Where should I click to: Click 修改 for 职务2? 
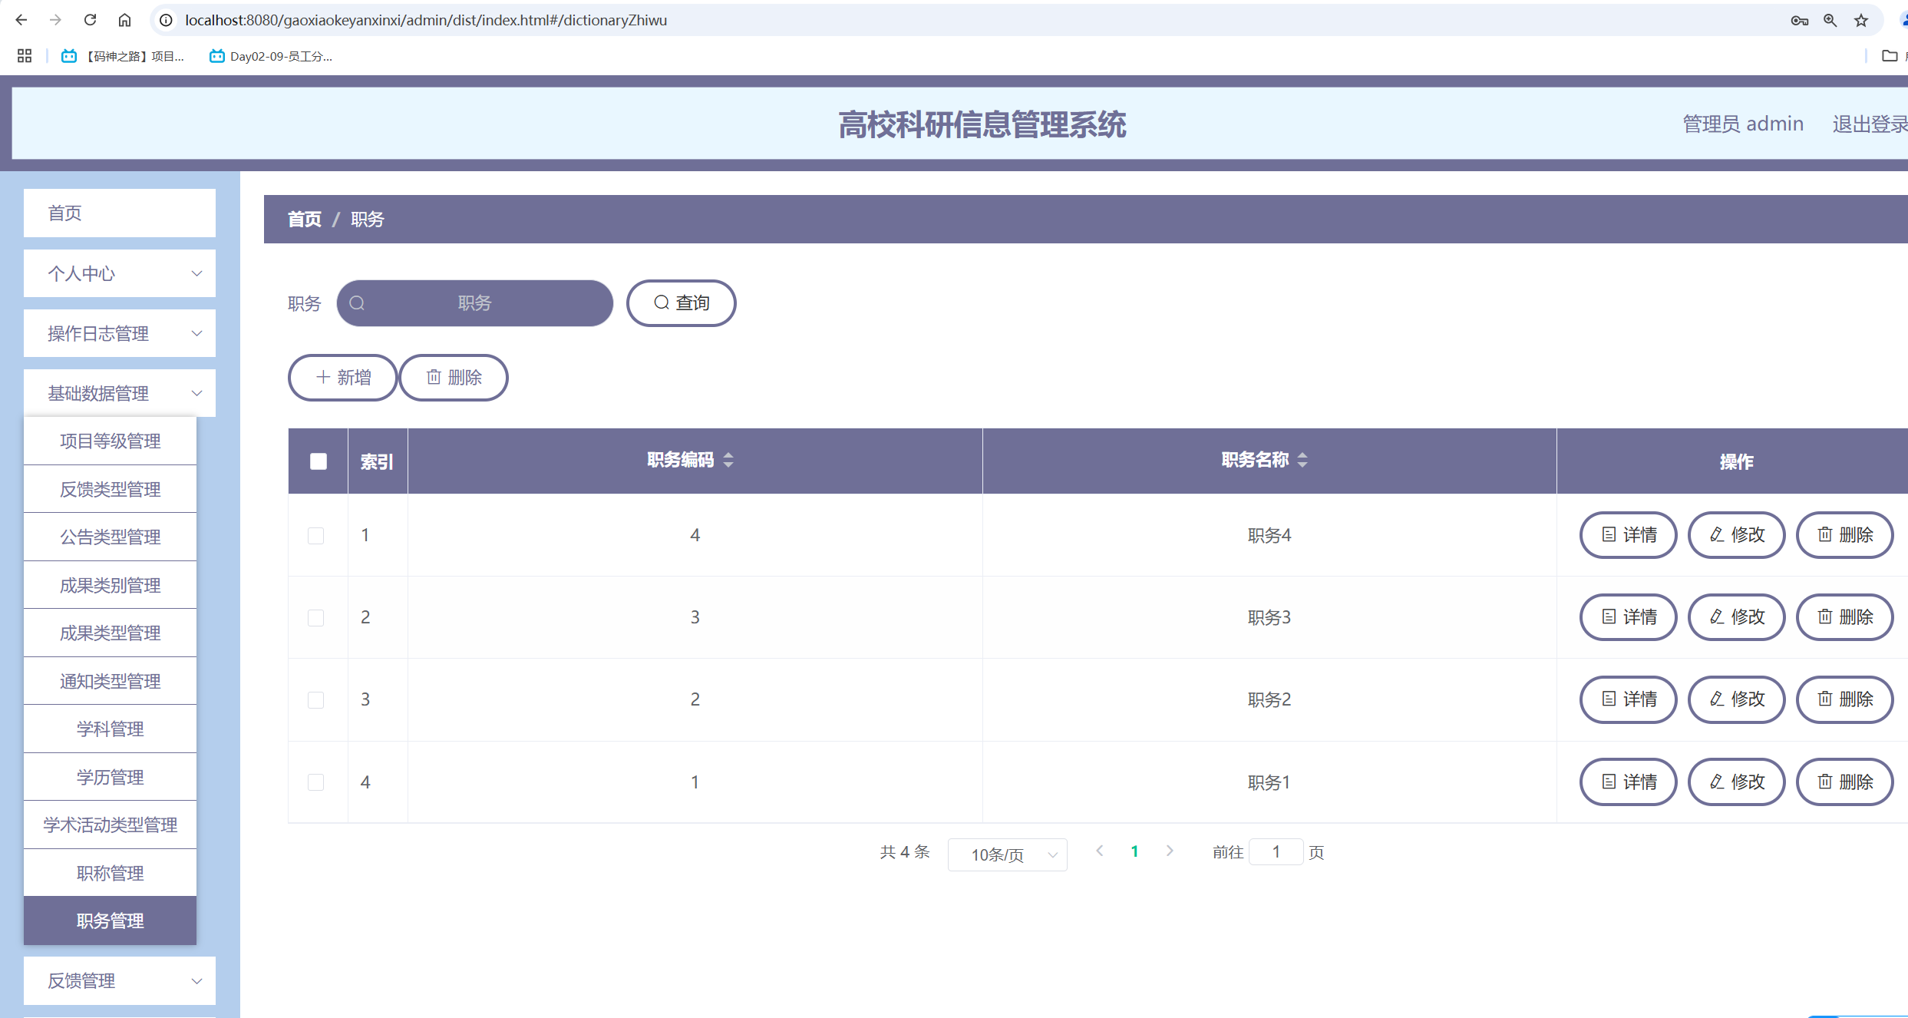tap(1737, 699)
